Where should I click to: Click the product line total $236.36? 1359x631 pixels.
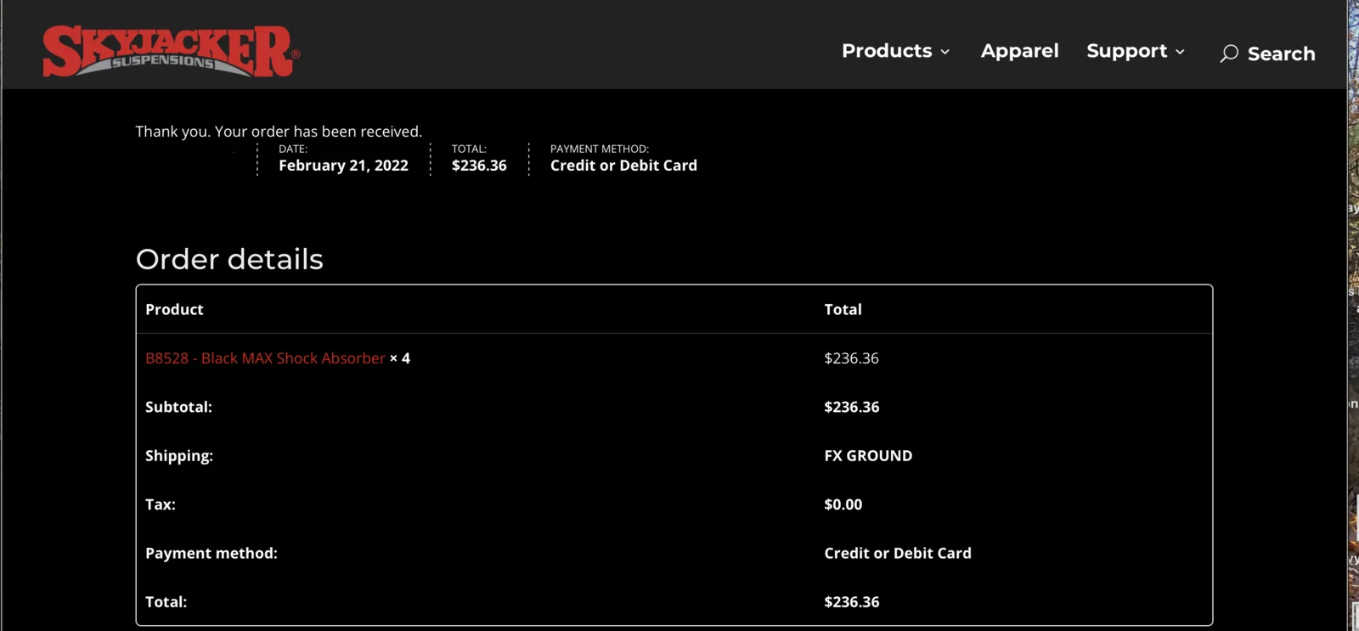(x=851, y=358)
